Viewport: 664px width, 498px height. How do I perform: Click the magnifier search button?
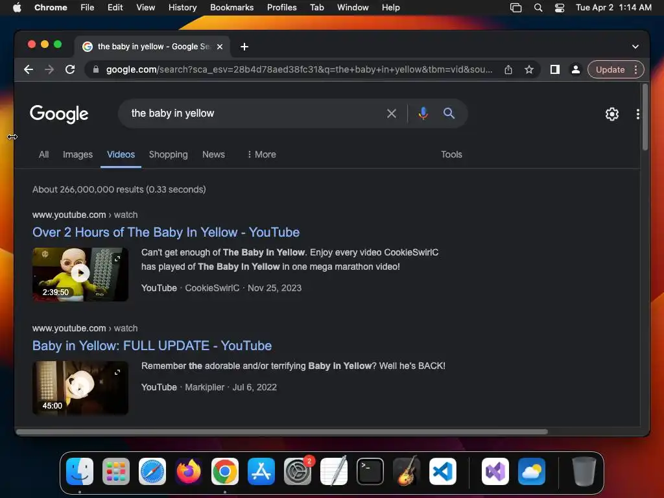[449, 113]
